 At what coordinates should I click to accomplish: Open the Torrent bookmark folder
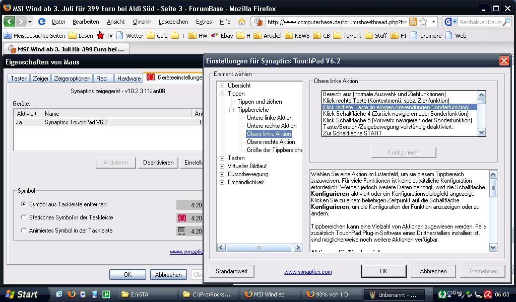click(x=347, y=36)
